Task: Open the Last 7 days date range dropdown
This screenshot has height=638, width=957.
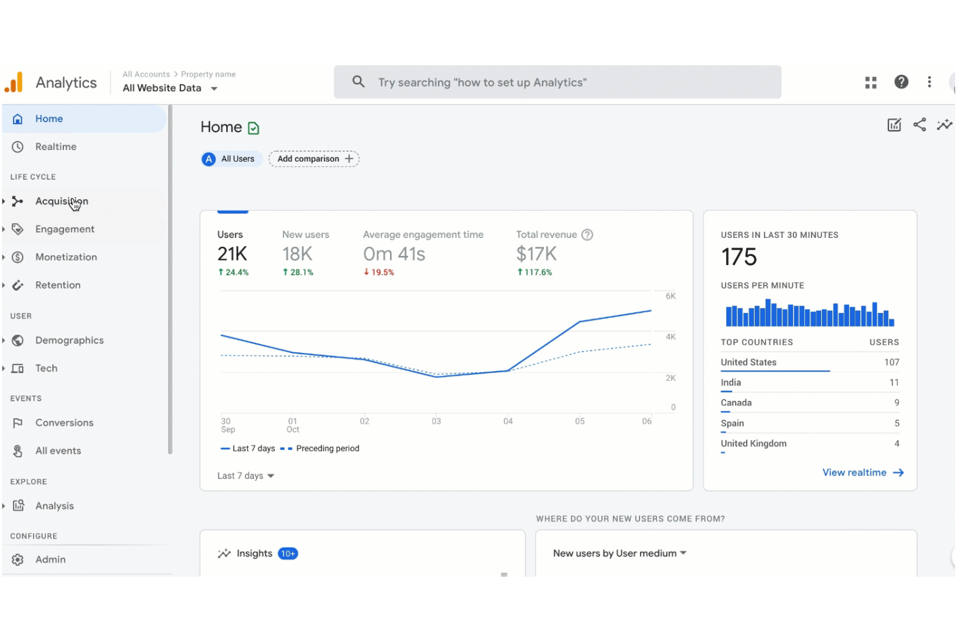Action: point(246,476)
